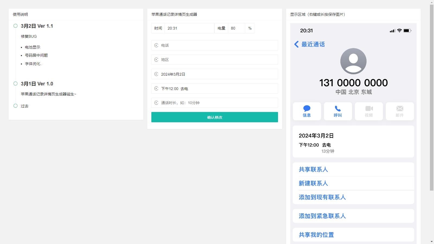
Task: Click the 电量 input showing 80
Action: (237, 28)
